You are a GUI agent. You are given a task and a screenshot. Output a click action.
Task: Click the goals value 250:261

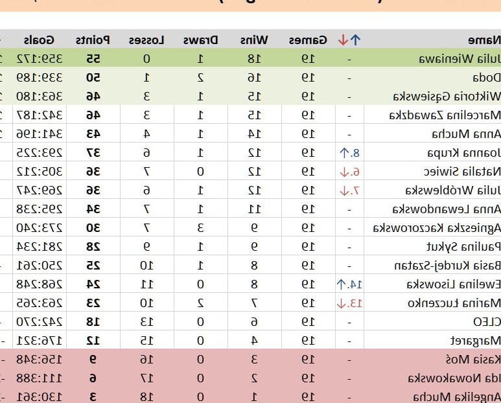(x=40, y=266)
